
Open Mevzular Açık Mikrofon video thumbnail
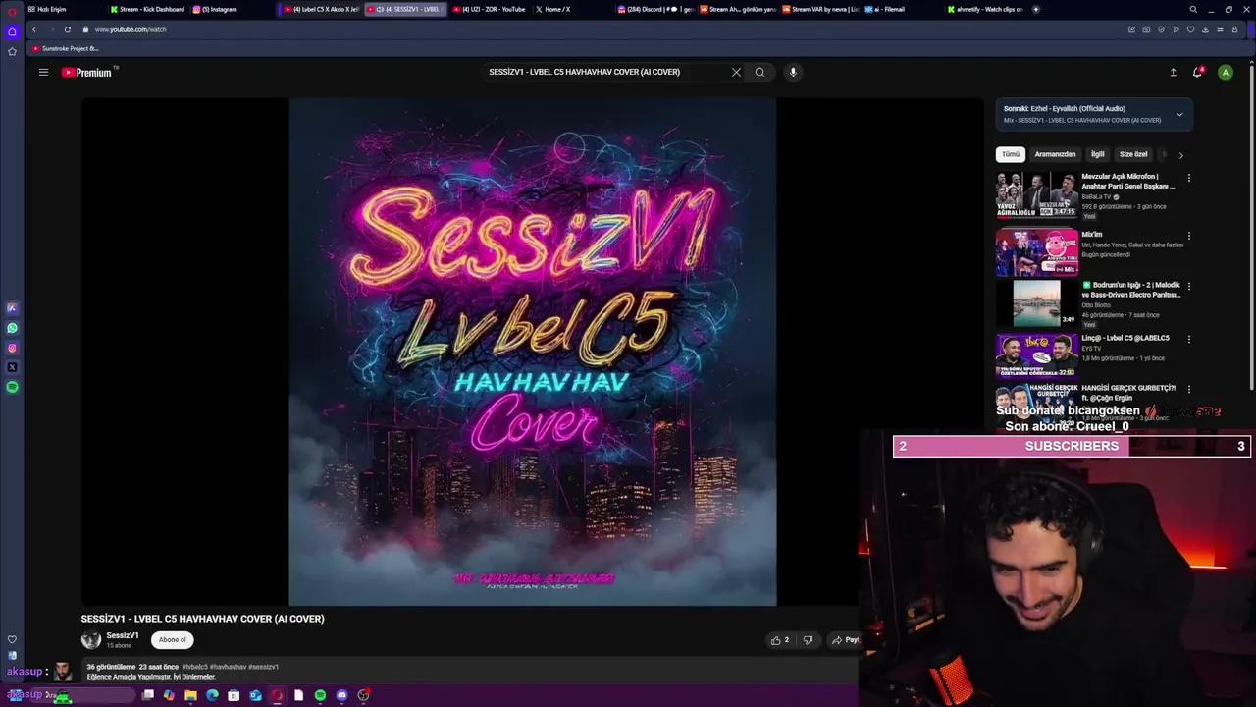click(1036, 194)
